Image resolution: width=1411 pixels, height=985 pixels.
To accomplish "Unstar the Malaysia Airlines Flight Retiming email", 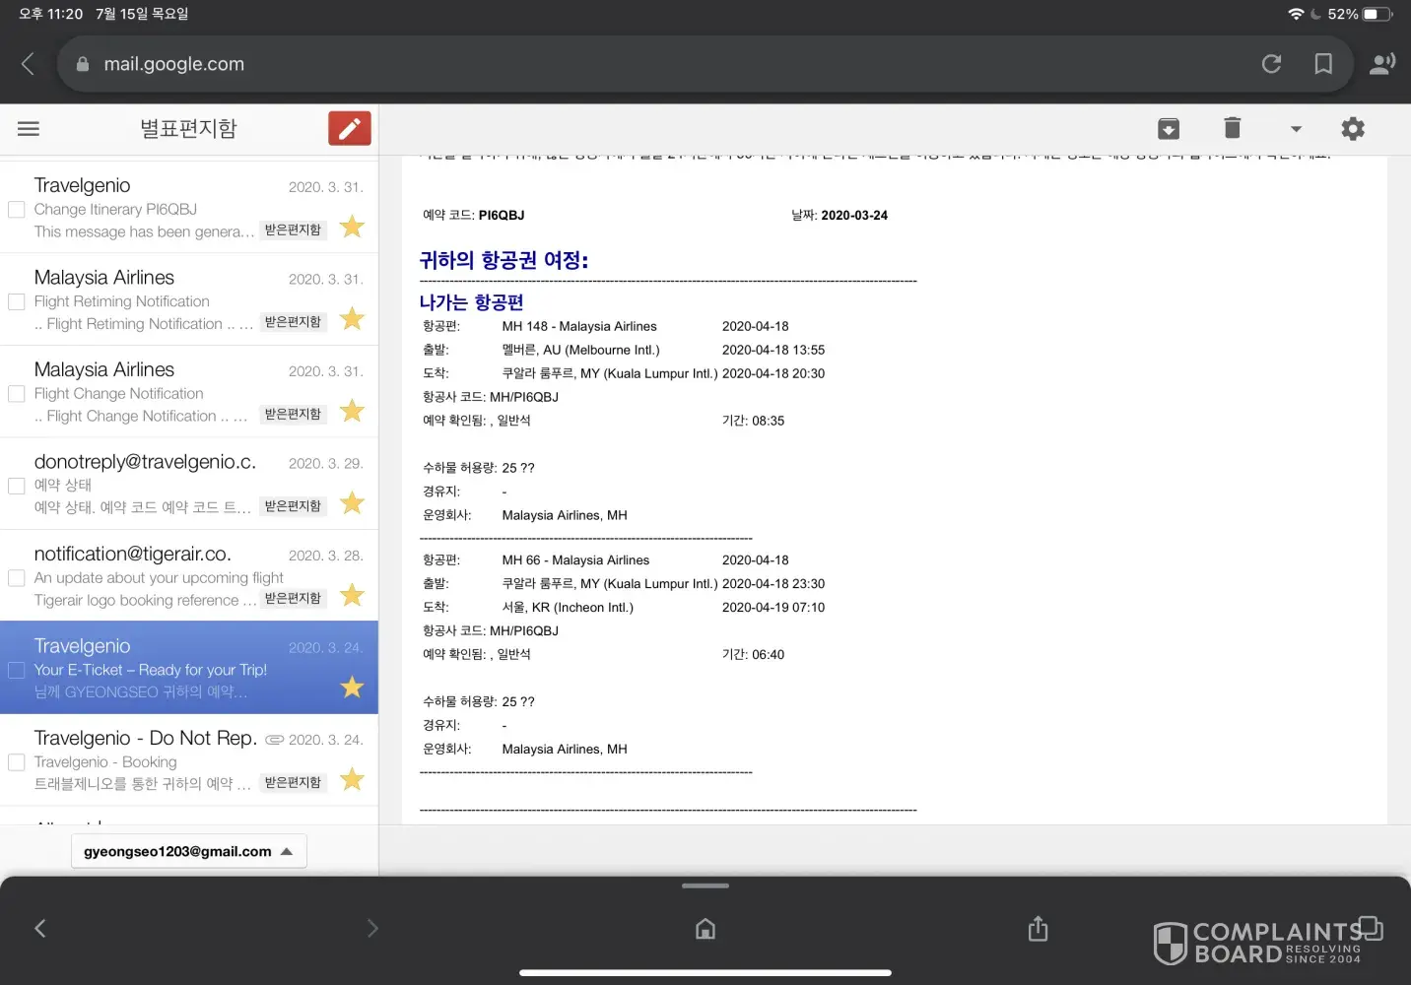I will 352,319.
